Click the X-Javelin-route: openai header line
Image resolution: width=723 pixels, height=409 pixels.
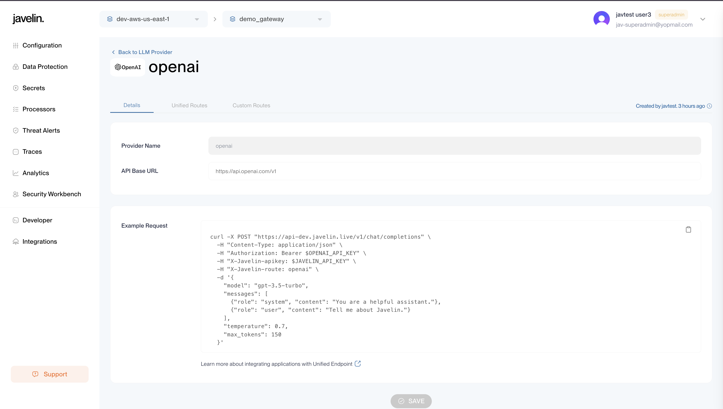(x=267, y=269)
